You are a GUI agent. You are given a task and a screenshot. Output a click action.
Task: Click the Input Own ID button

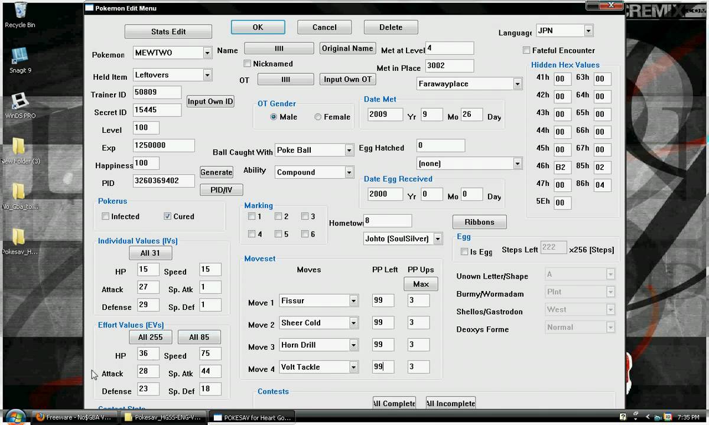pos(210,102)
